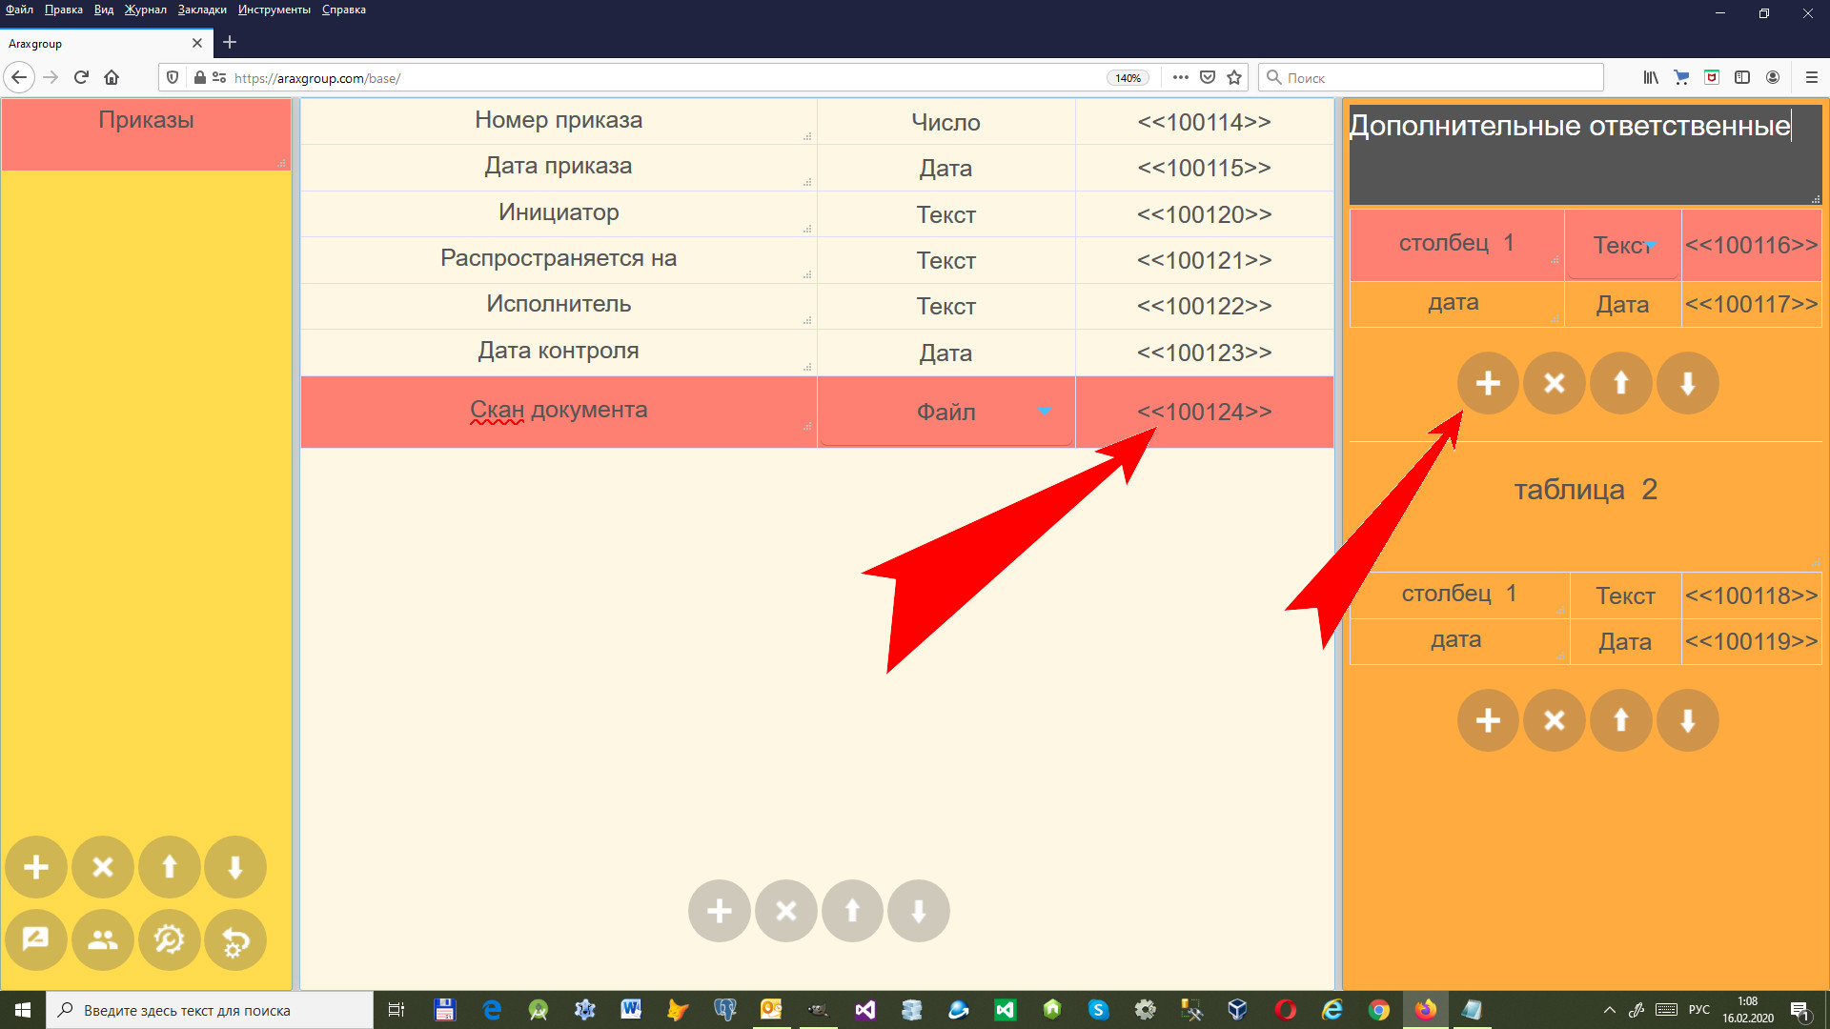
Task: Move column up in Дополнительные ответственные table
Action: coord(1620,383)
